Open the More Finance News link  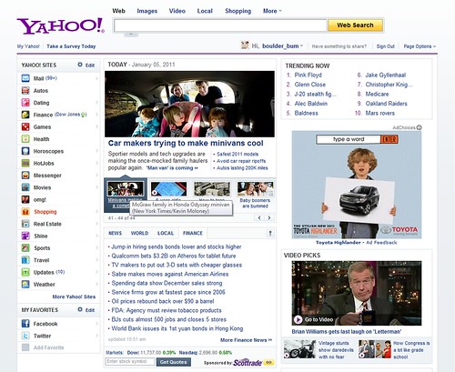click(246, 340)
